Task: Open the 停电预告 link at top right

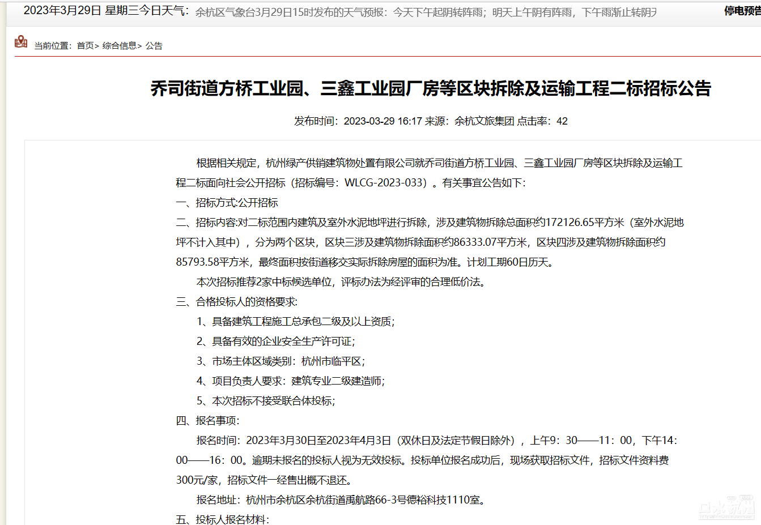Action: pos(742,11)
